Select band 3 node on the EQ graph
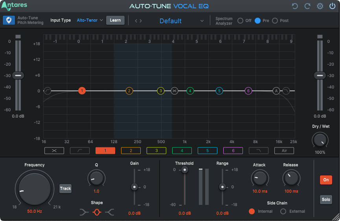The width and height of the screenshot is (340, 221). 161,91
